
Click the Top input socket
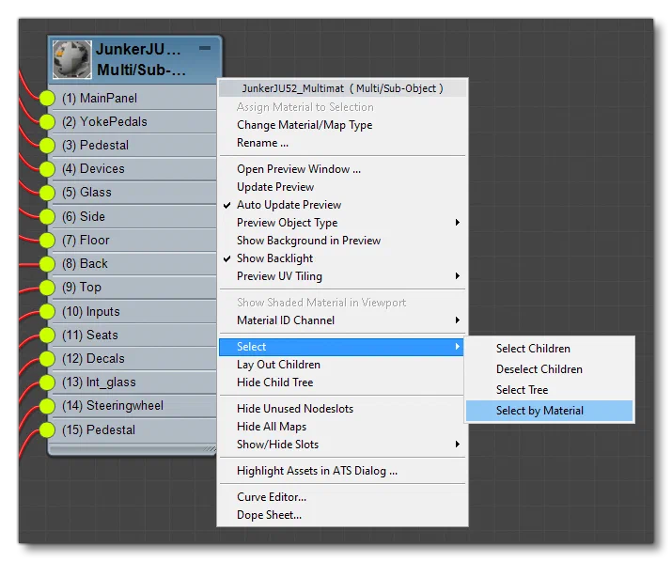tap(47, 288)
